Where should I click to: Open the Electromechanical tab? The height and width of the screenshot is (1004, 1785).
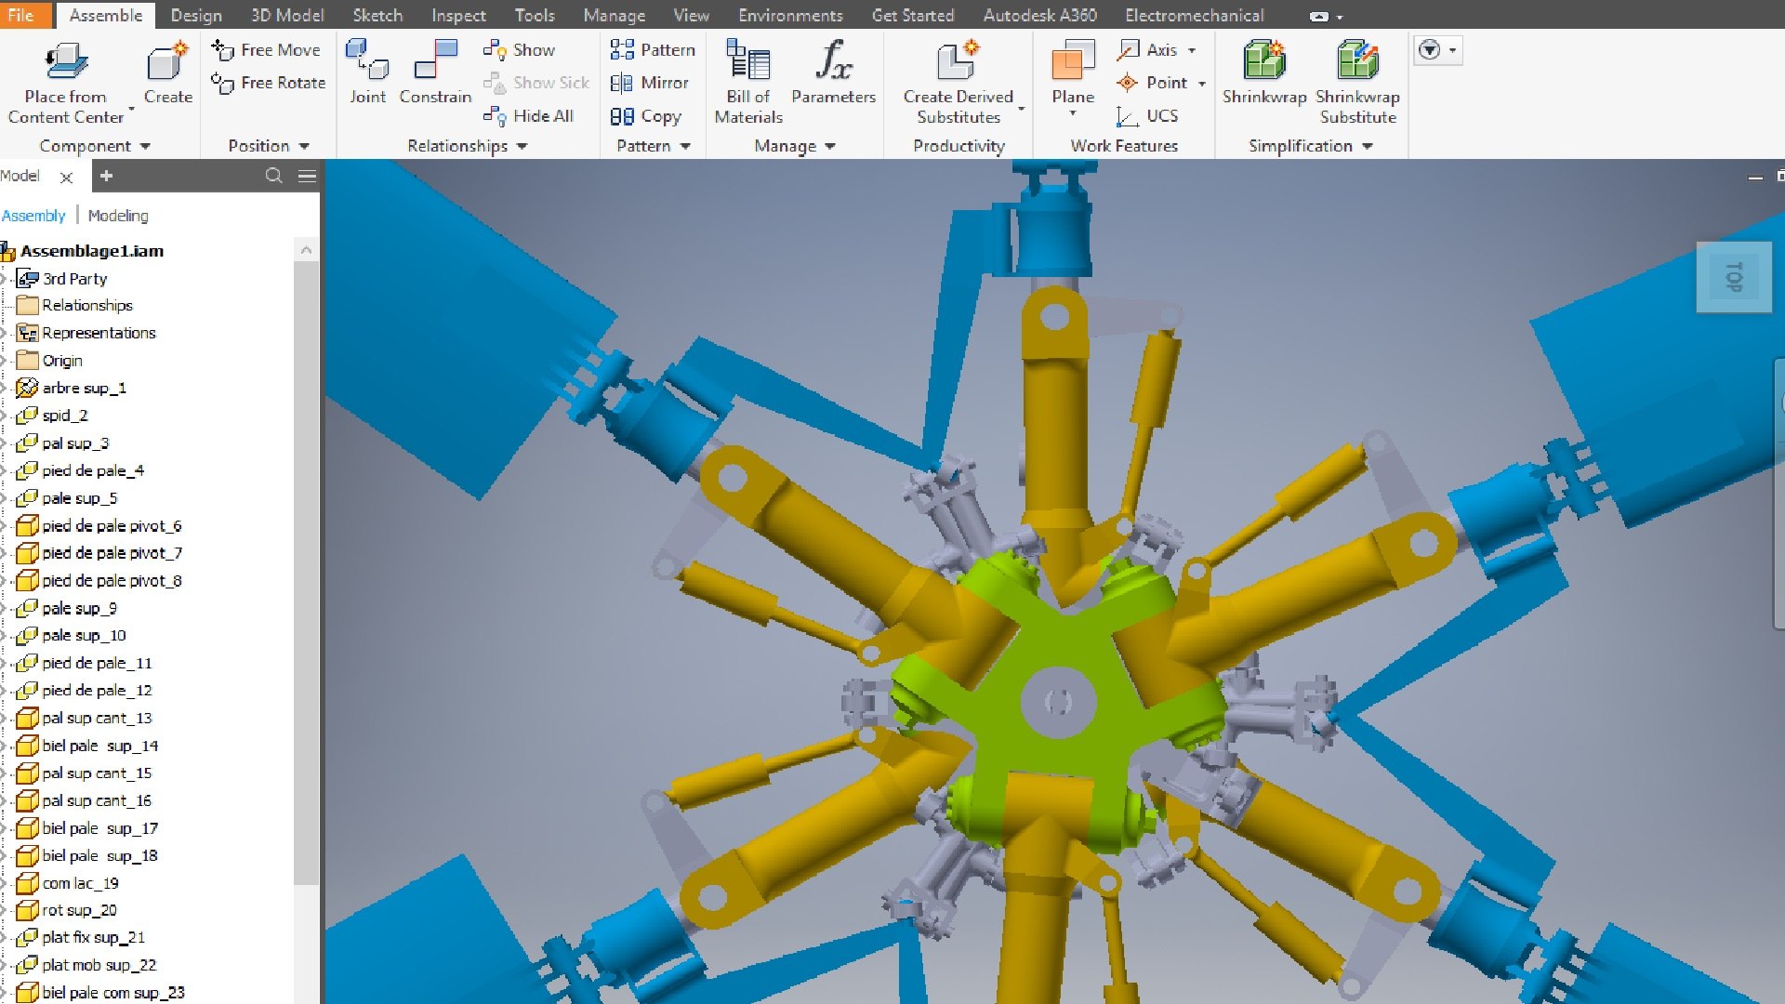click(x=1195, y=15)
